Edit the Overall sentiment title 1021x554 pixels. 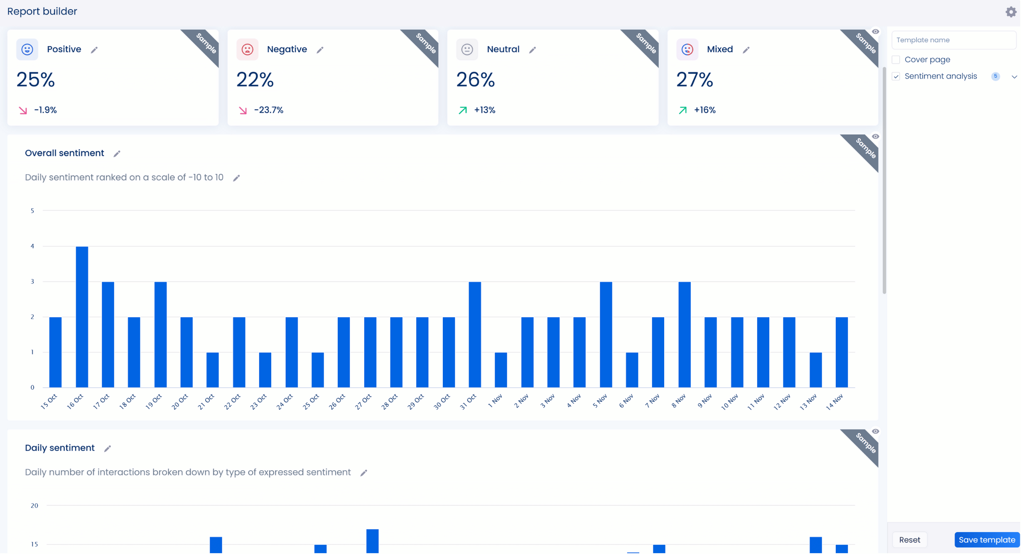pyautogui.click(x=117, y=154)
